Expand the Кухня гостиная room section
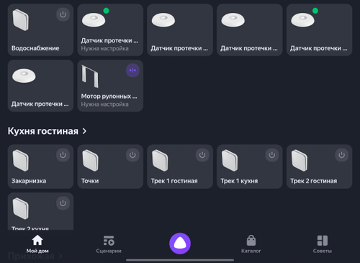Image resolution: width=360 pixels, height=263 pixels. [47, 131]
